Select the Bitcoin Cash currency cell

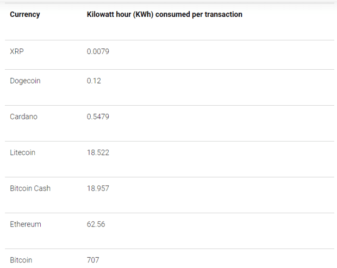30,188
